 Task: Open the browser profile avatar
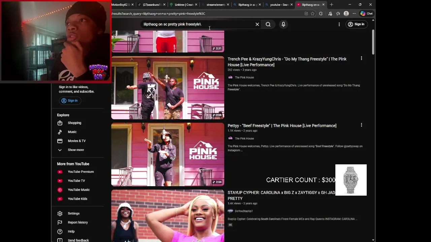point(346,14)
